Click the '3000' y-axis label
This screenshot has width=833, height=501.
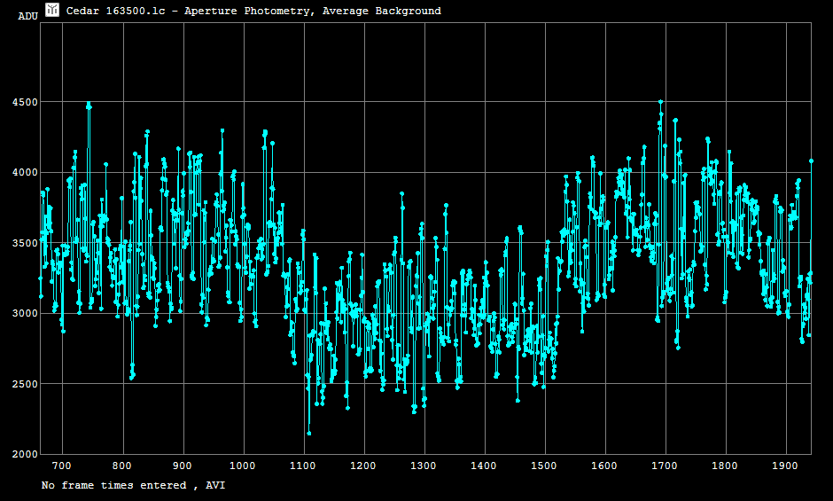[x=25, y=313]
